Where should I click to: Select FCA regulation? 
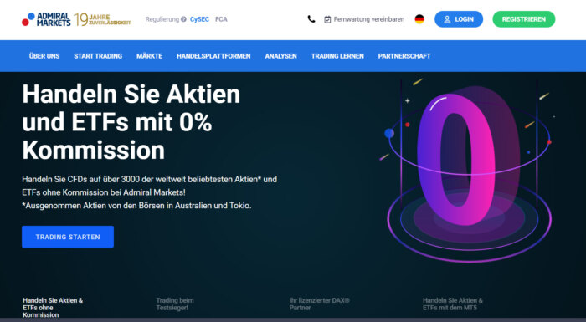[221, 19]
